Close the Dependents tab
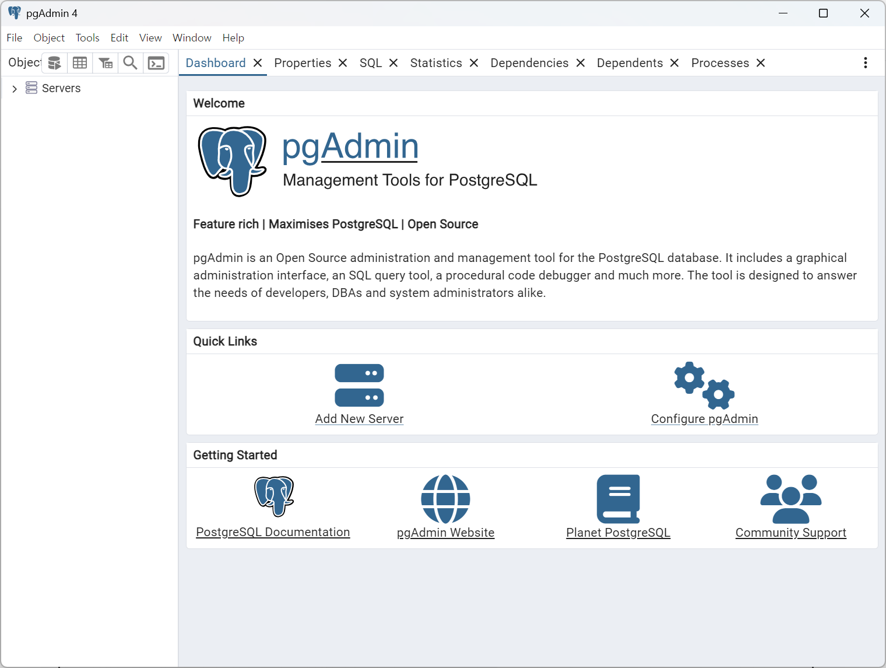Image resolution: width=886 pixels, height=668 pixels. [x=674, y=63]
